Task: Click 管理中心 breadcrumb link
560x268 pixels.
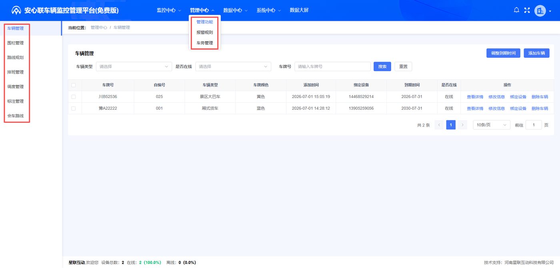Action: click(x=99, y=28)
